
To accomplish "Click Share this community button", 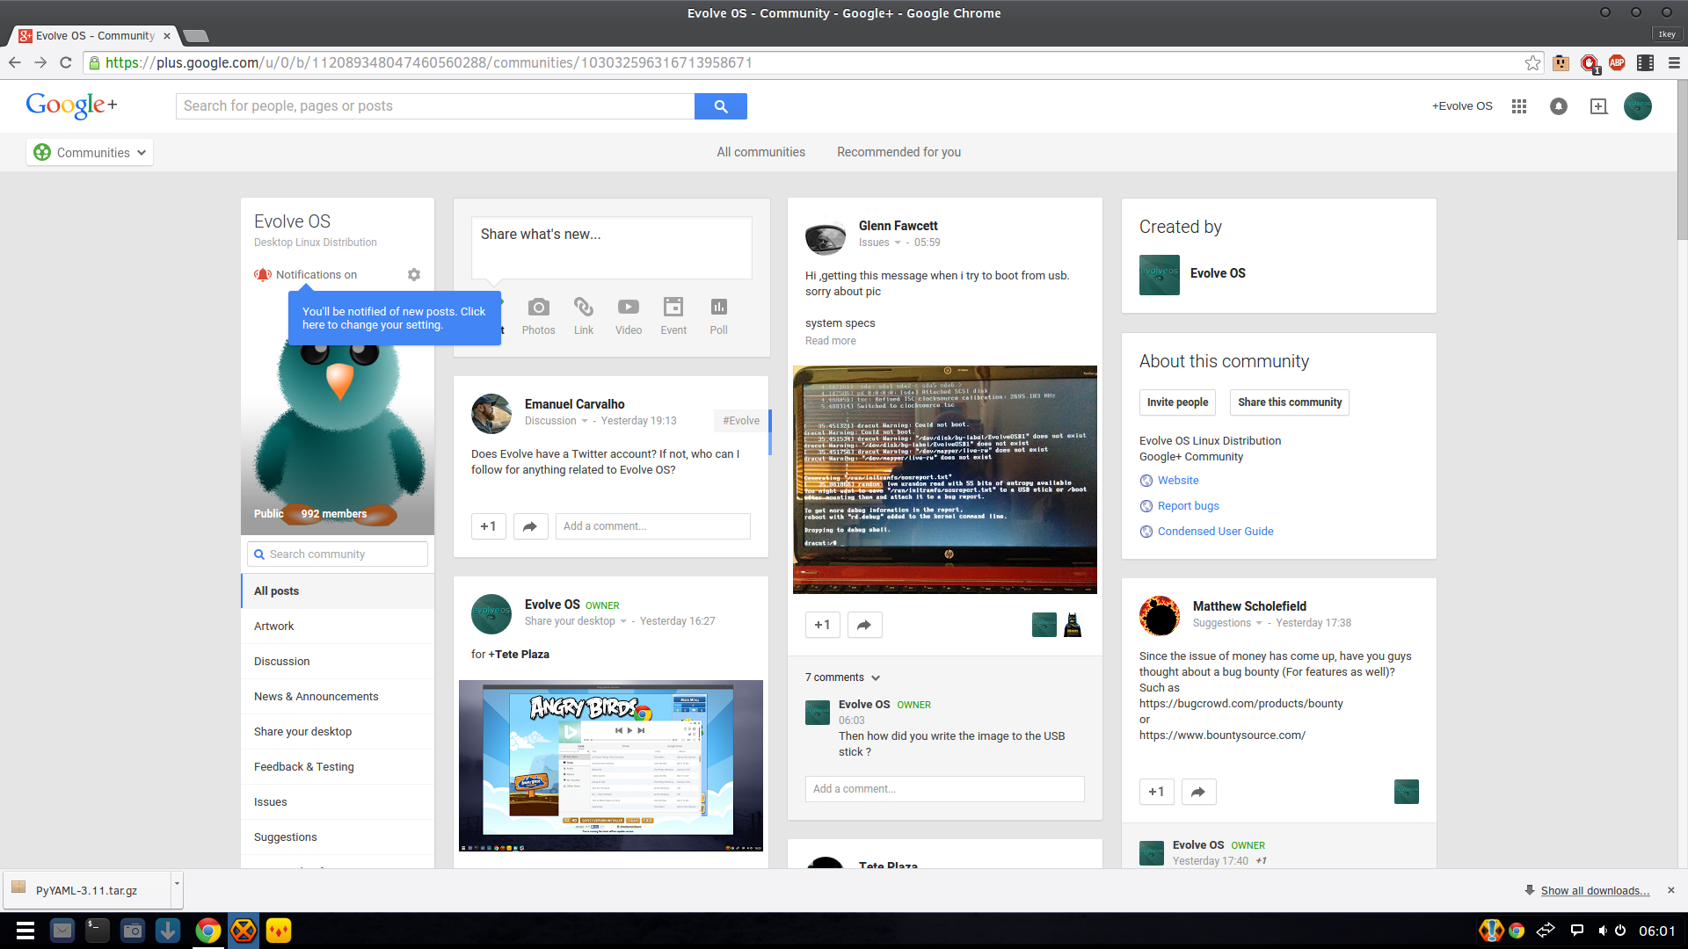I will [x=1290, y=402].
